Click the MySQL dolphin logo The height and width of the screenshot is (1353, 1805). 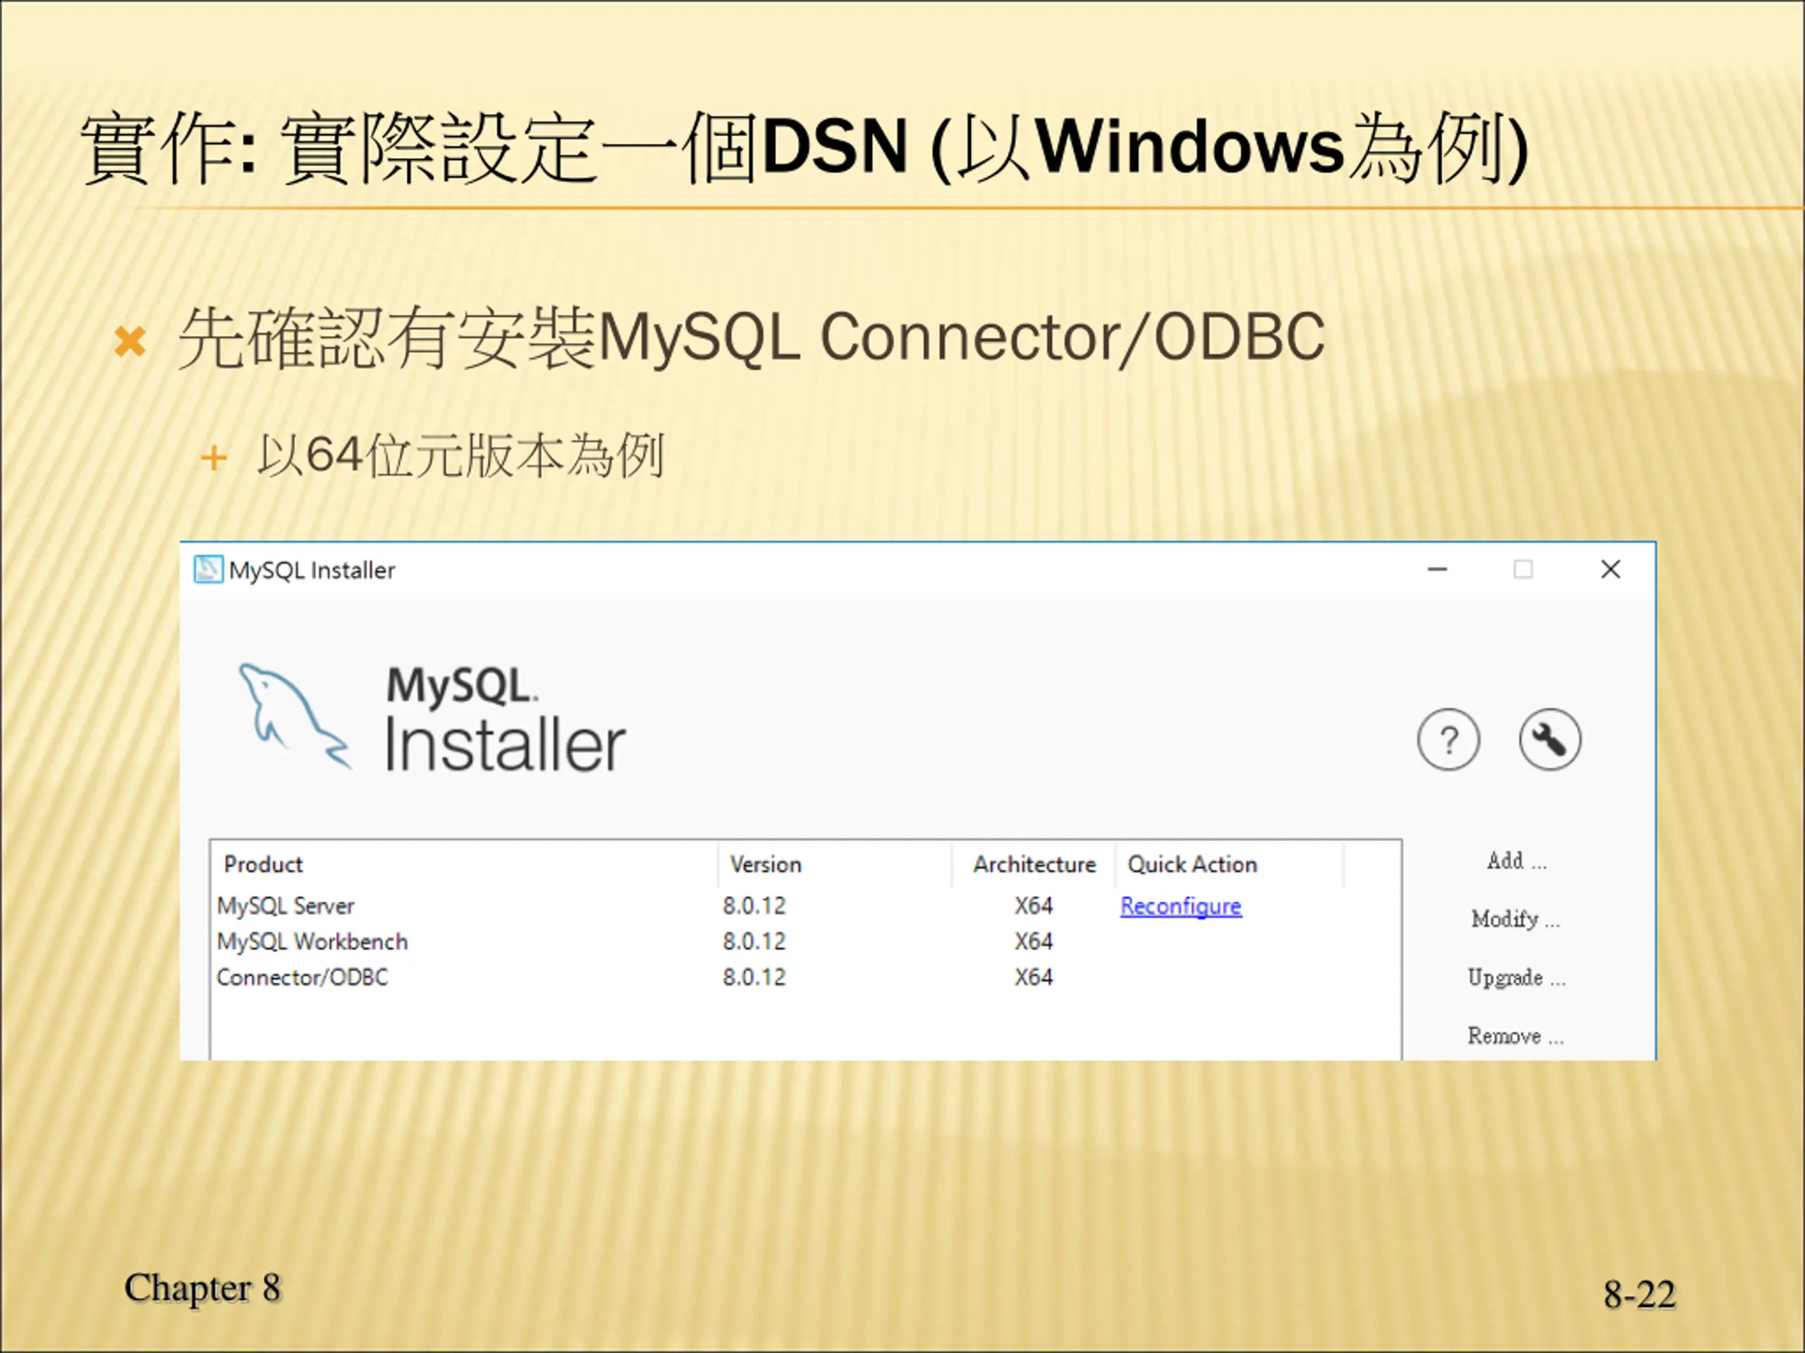(x=294, y=716)
